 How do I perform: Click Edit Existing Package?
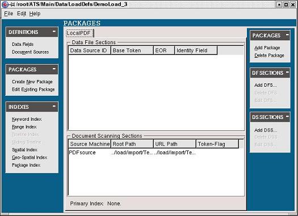click(x=33, y=90)
